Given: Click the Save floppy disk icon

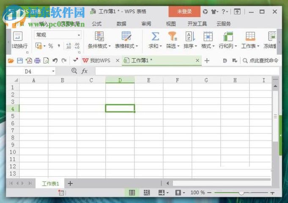Looking at the screenshot, I should pos(20,60).
